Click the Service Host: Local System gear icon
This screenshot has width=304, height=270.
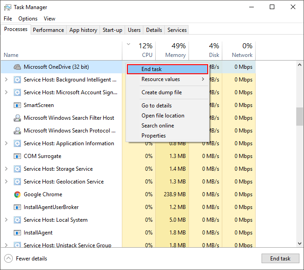pos(17,220)
